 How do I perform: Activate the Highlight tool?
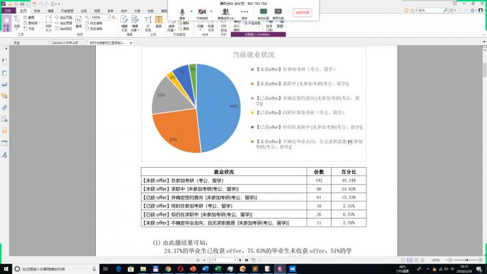pyautogui.click(x=158, y=25)
